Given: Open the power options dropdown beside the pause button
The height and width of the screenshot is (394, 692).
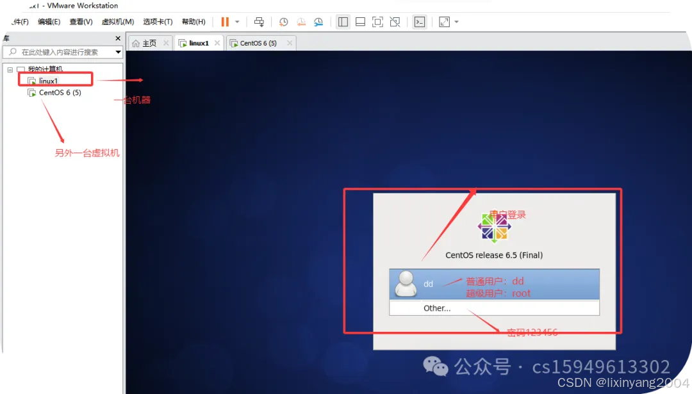Looking at the screenshot, I should click(237, 22).
